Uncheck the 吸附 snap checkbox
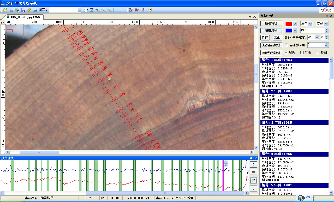Image resolution: width=334 pixels, height=202 pixels. pyautogui.click(x=287, y=52)
